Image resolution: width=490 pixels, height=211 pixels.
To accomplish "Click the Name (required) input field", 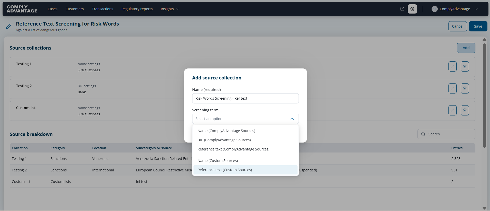I will [246, 98].
